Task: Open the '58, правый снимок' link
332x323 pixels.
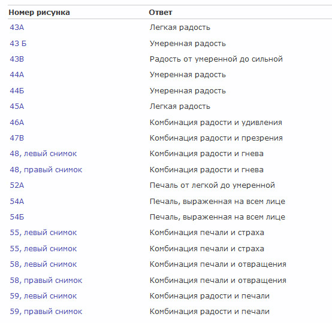Action: (46, 281)
